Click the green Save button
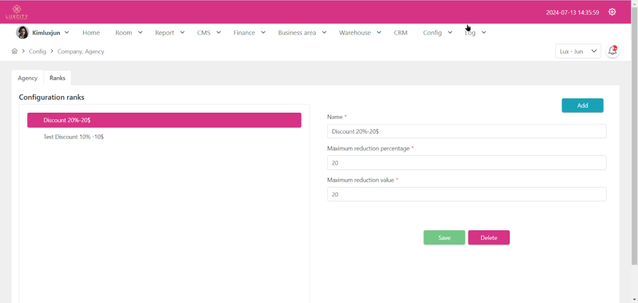This screenshot has width=638, height=303. (x=444, y=238)
